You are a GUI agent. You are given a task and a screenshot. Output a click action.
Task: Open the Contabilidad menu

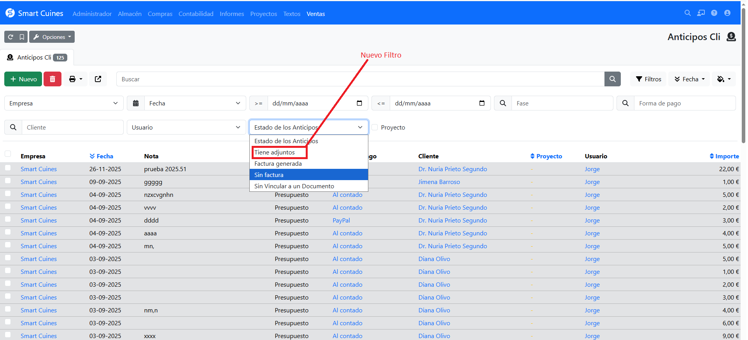196,14
